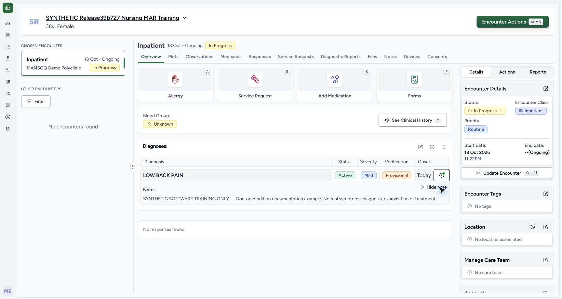The height and width of the screenshot is (299, 562).
Task: Click the note icon on LOW BACK PAIN row
Action: pyautogui.click(x=442, y=175)
